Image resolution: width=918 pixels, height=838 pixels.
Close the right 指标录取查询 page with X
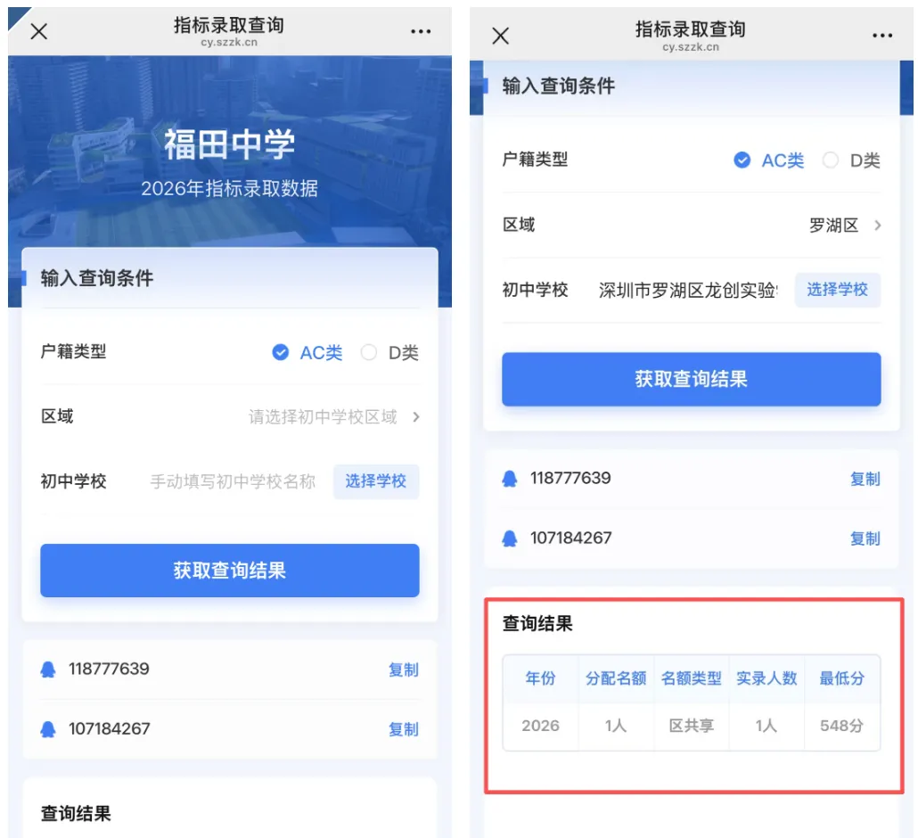click(501, 36)
